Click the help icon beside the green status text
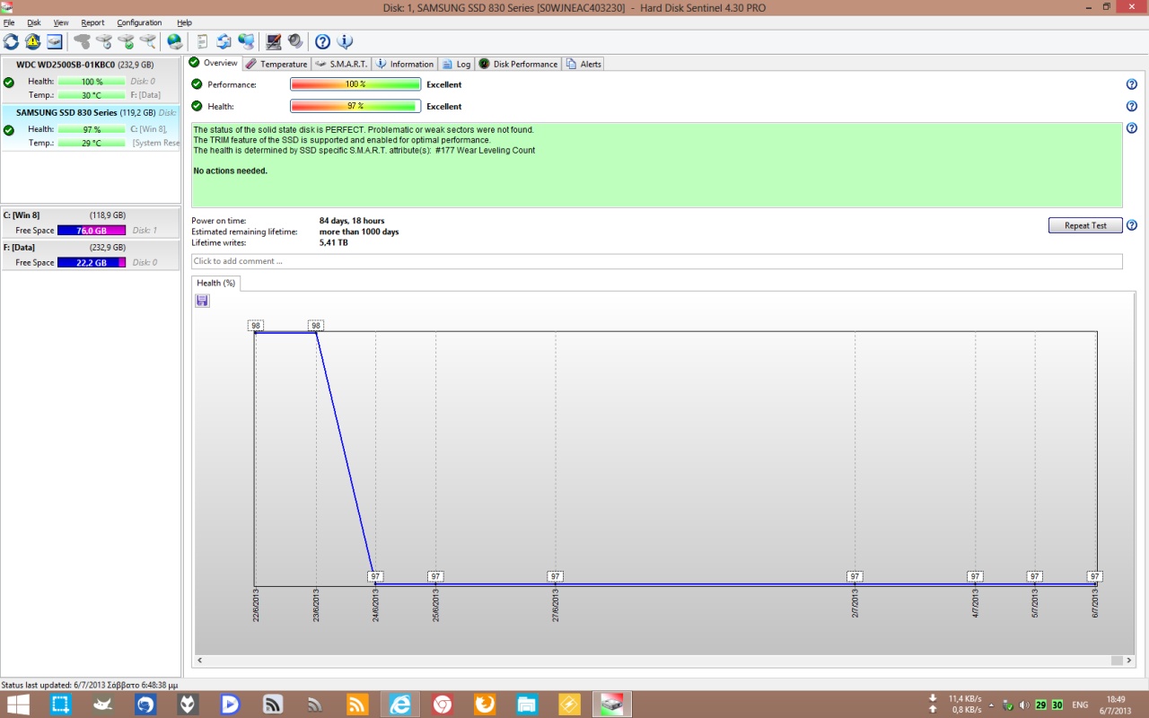 tap(1132, 128)
